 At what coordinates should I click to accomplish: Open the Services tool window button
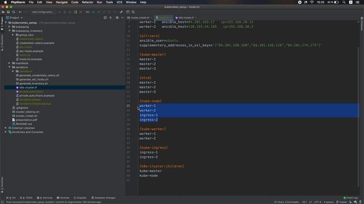tap(44, 198)
